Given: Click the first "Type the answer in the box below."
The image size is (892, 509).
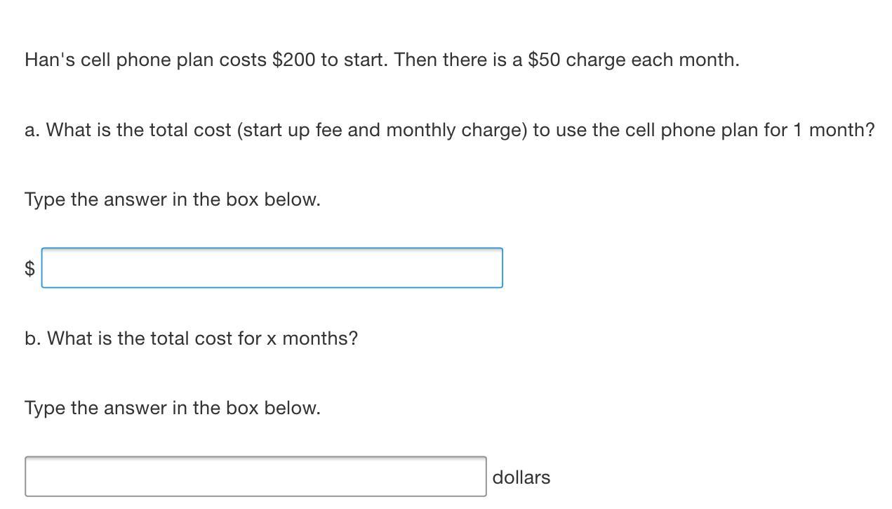Looking at the screenshot, I should pyautogui.click(x=172, y=199).
